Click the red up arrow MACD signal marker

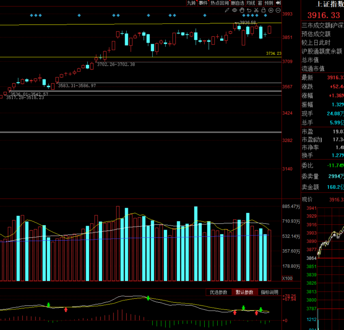point(66,309)
